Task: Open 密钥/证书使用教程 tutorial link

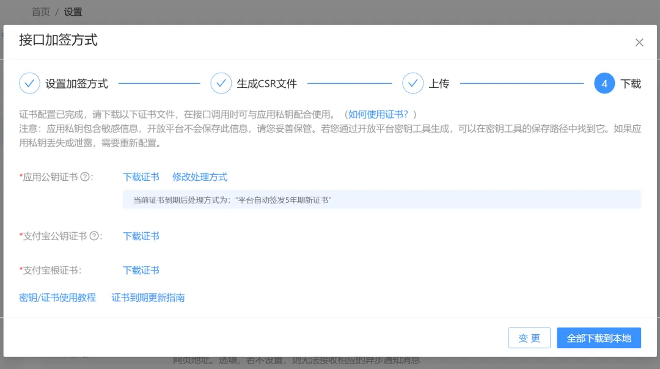Action: click(x=57, y=298)
